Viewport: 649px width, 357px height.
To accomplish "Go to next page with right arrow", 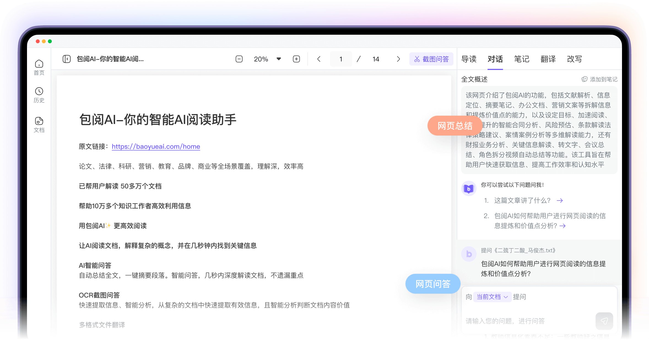I will click(x=398, y=59).
